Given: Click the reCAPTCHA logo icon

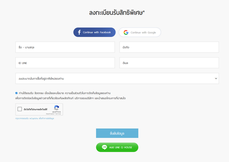Looking at the screenshot, I should coord(56,108).
